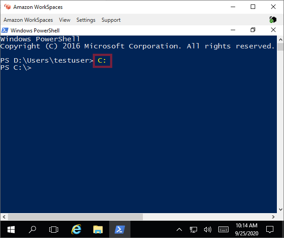Viewport: 284px width, 238px height.
Task: Open File Explorer from the taskbar
Action: coord(98,230)
